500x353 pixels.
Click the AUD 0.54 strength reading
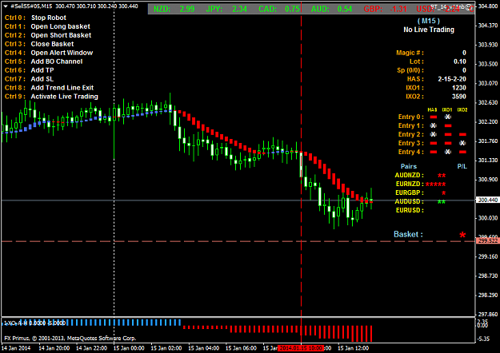(x=332, y=9)
